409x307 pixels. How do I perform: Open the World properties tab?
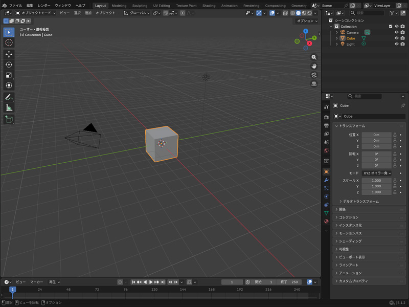(326, 150)
